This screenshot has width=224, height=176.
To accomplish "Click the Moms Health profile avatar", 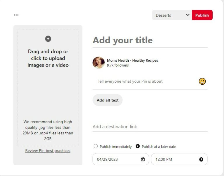I will [x=99, y=63].
